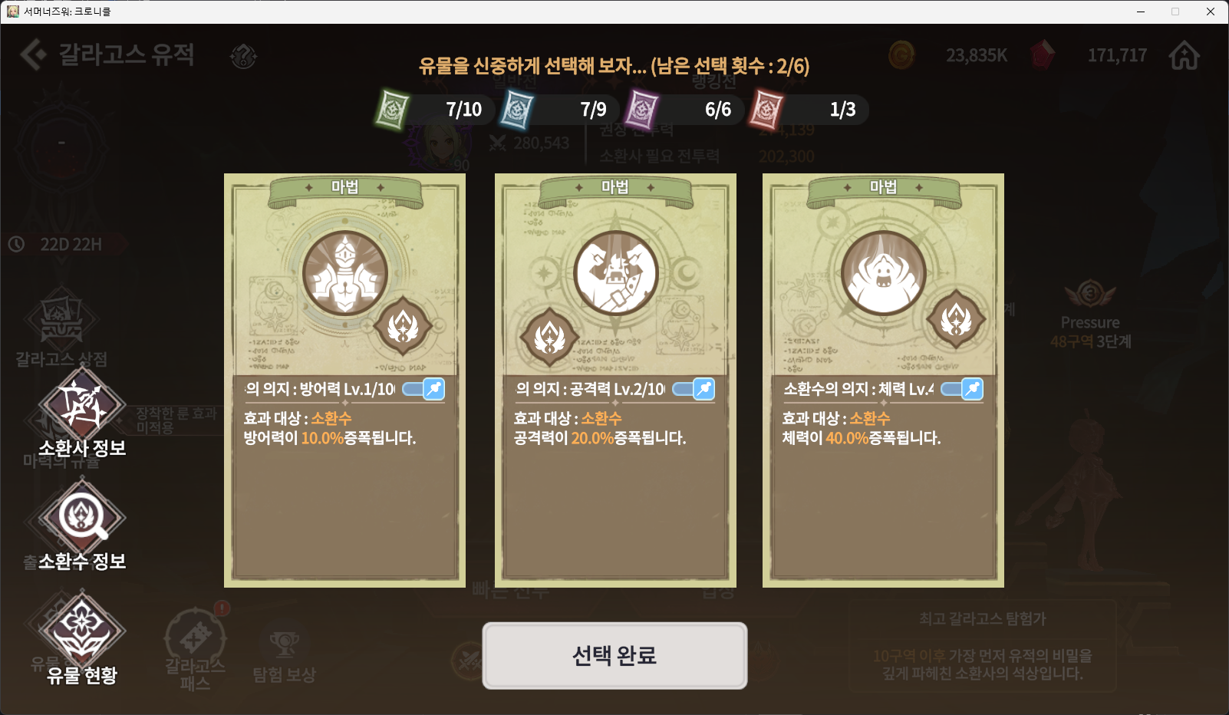Toggle the pin switch on the 방어력 card

point(423,389)
